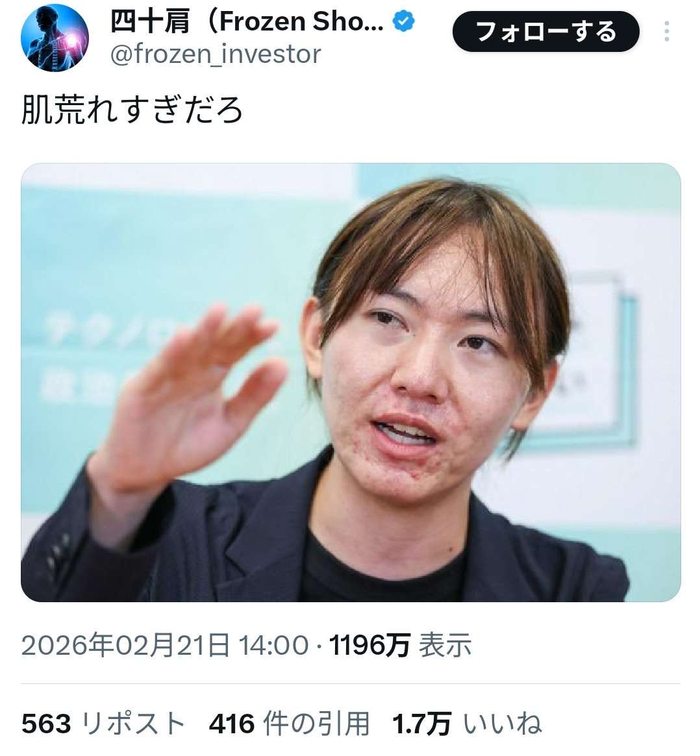Select the tweet text 肌荒れすぎだろ
The height and width of the screenshot is (756, 700).
(x=132, y=110)
